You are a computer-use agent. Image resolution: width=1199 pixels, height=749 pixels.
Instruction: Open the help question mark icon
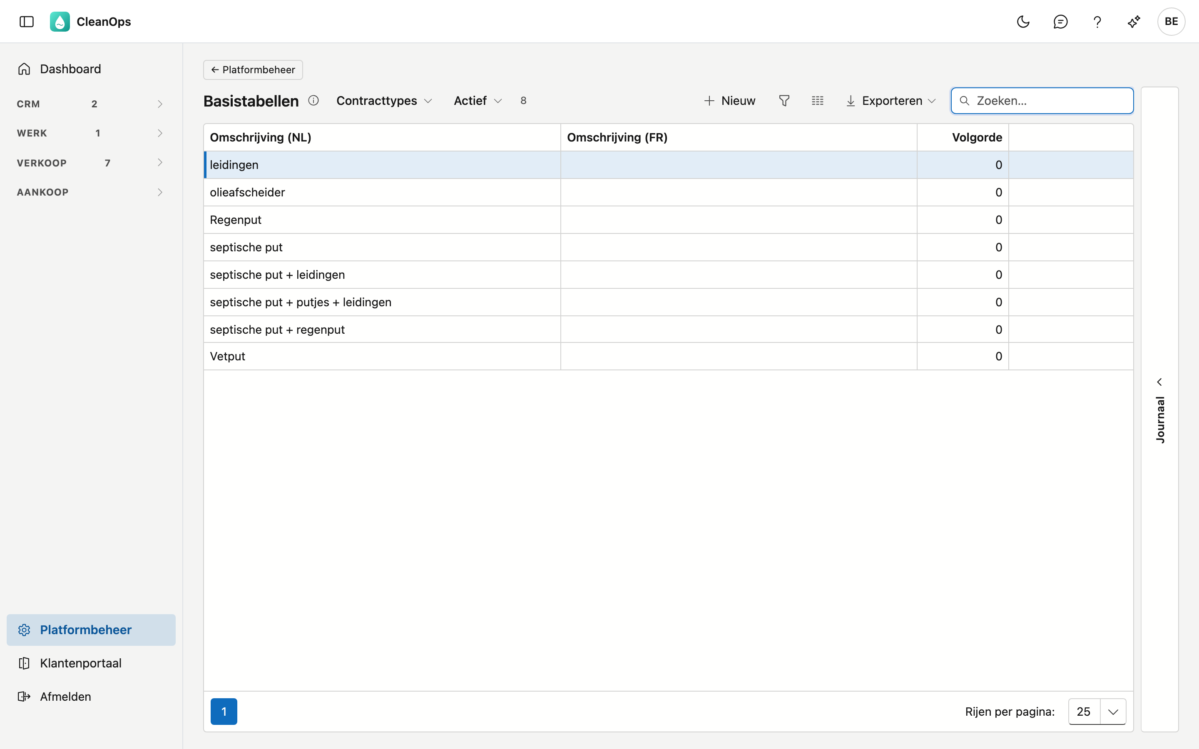click(x=1097, y=22)
